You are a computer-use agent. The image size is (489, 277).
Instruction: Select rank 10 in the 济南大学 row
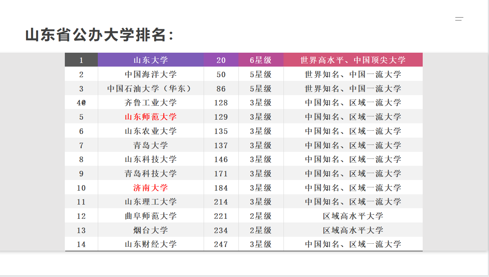click(x=81, y=188)
